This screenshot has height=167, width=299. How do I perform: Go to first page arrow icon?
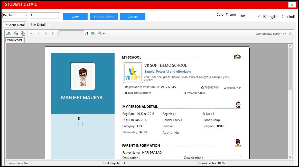(x=31, y=34)
